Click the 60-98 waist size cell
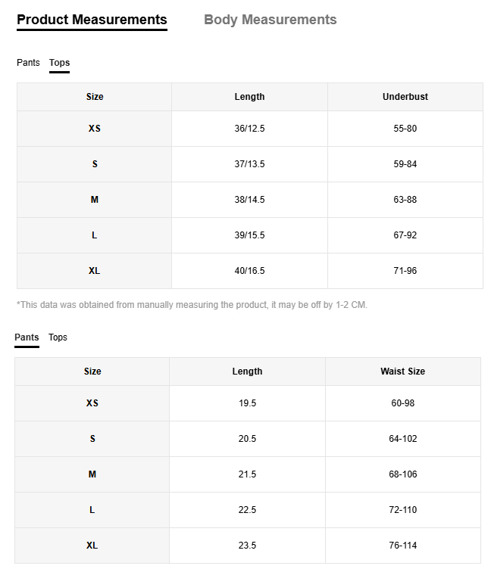This screenshot has height=569, width=491. click(x=402, y=403)
